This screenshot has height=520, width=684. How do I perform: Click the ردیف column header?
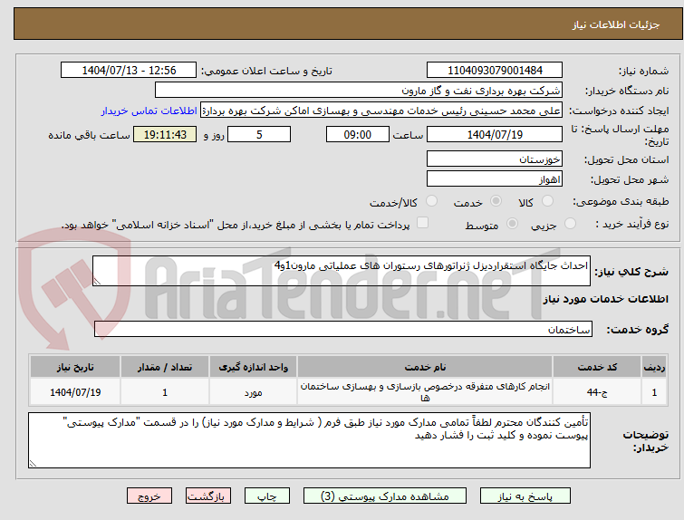[654, 367]
